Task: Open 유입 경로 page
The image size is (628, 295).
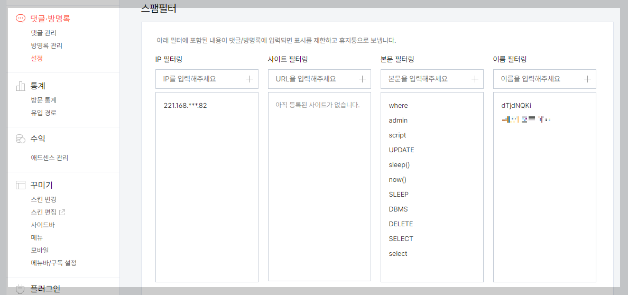Action: (44, 113)
